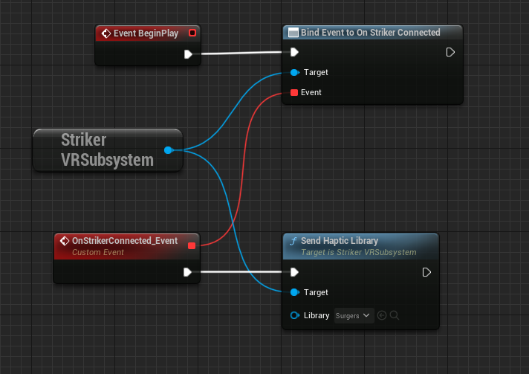Click red Event delegate pin on Bind Event node
Image resolution: width=529 pixels, height=374 pixels.
tap(294, 92)
